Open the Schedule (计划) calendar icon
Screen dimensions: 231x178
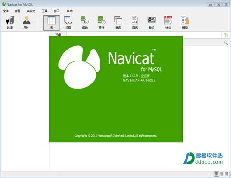pyautogui.click(x=168, y=22)
